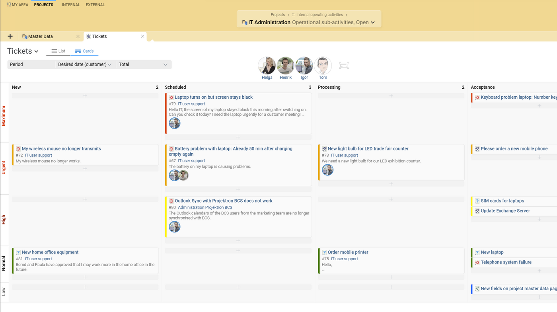Click the unassigned placeholder icon beside Tom

pyautogui.click(x=344, y=66)
